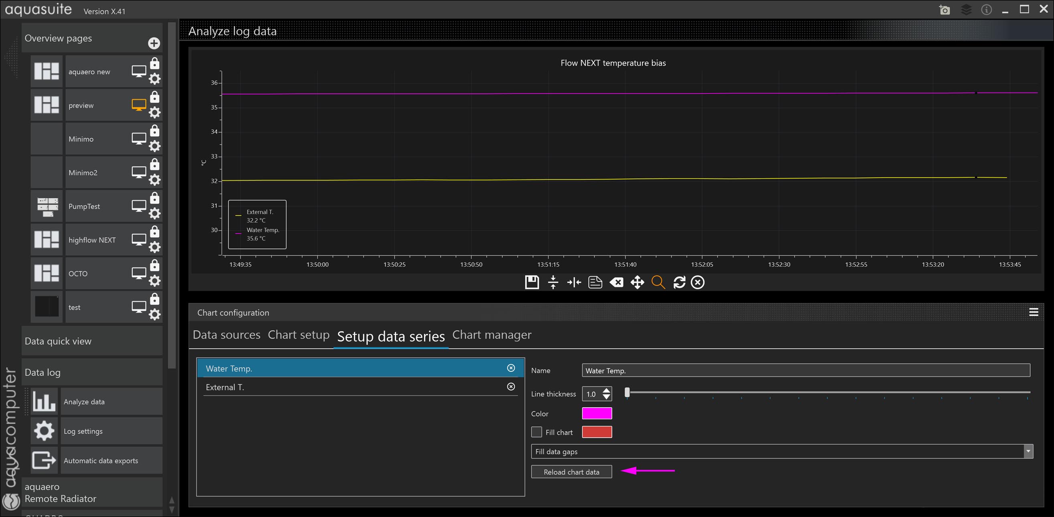
Task: Take a screenshot with the camera icon
Action: (x=944, y=9)
